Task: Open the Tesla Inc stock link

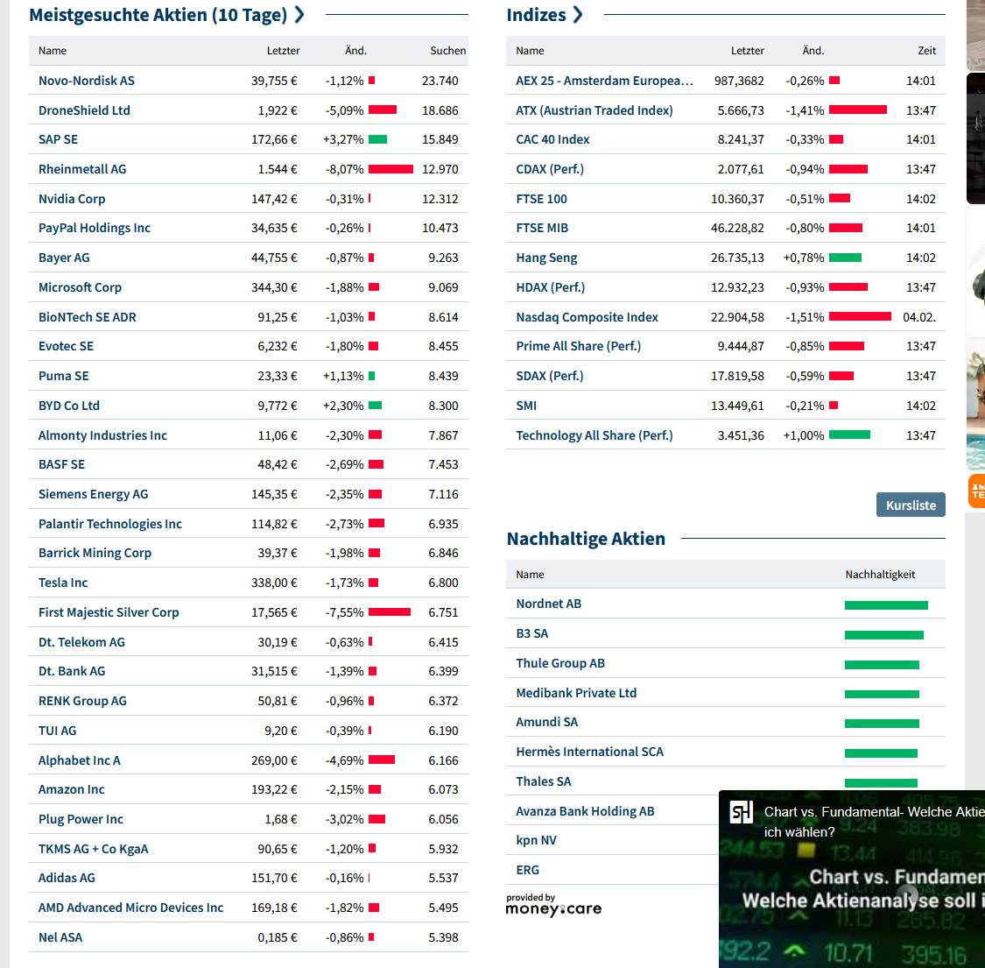Action: 63,583
